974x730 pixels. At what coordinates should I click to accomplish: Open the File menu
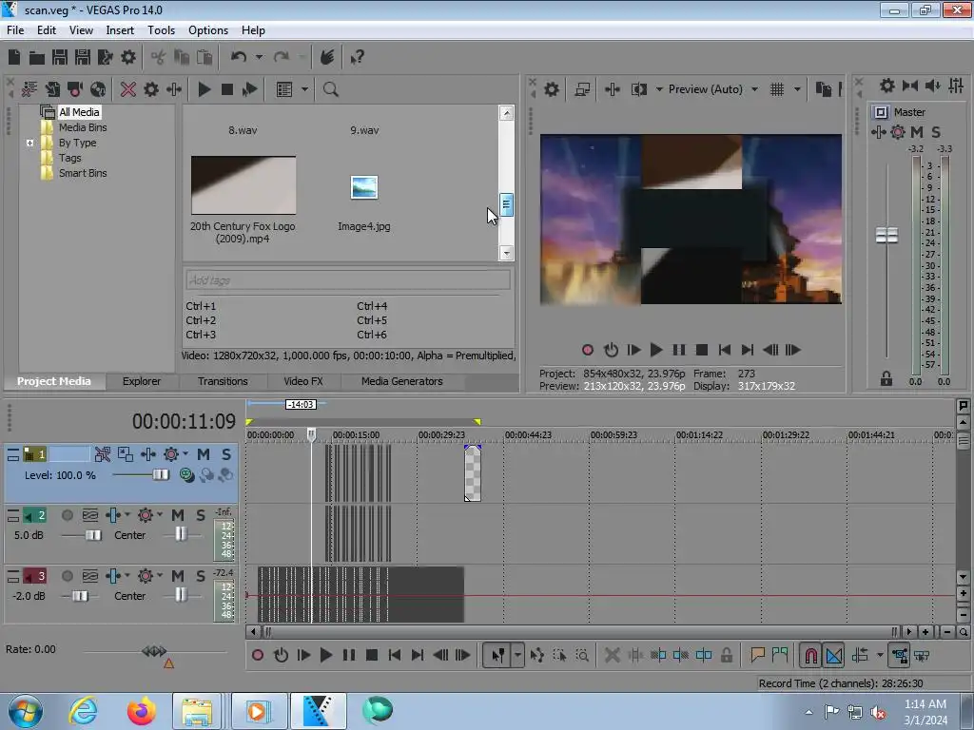pyautogui.click(x=15, y=30)
